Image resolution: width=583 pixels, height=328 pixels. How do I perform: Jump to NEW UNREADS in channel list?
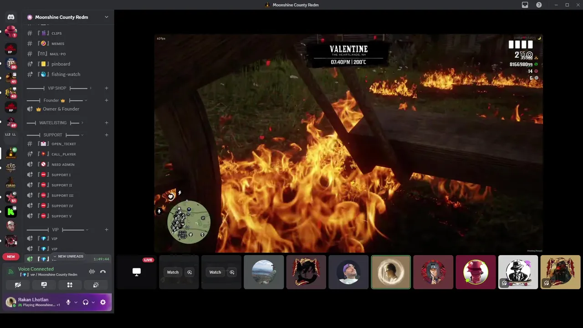[68, 256]
